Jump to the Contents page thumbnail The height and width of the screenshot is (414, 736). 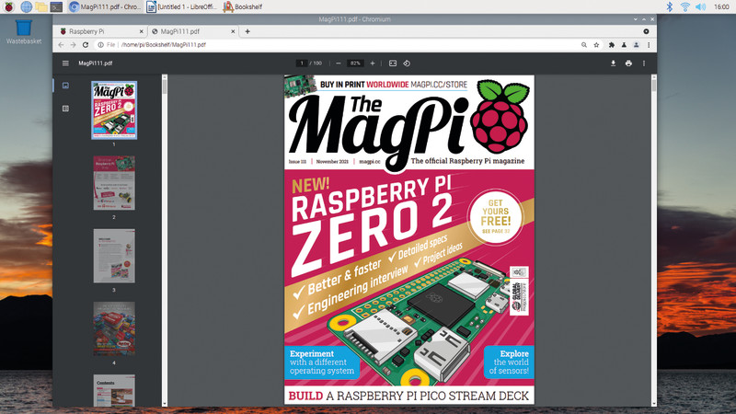coord(114,390)
